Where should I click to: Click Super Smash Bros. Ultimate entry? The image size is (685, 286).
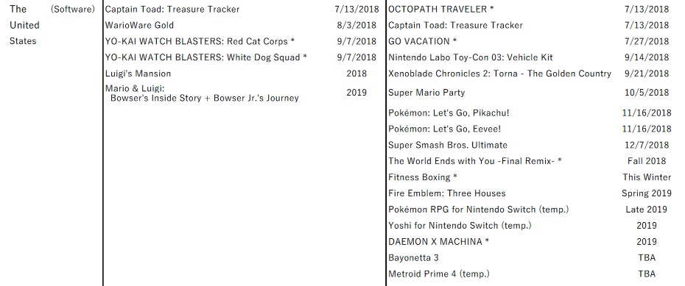coord(448,145)
